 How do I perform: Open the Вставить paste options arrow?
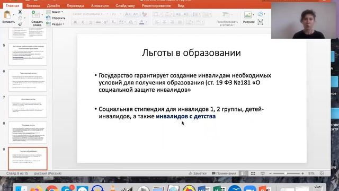pos(14,15)
